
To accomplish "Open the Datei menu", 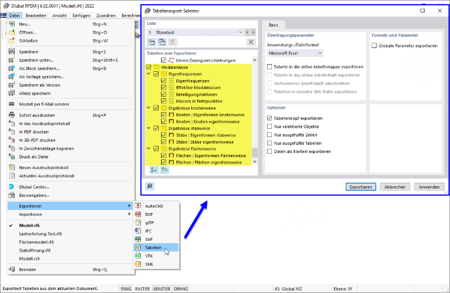I will coord(14,15).
